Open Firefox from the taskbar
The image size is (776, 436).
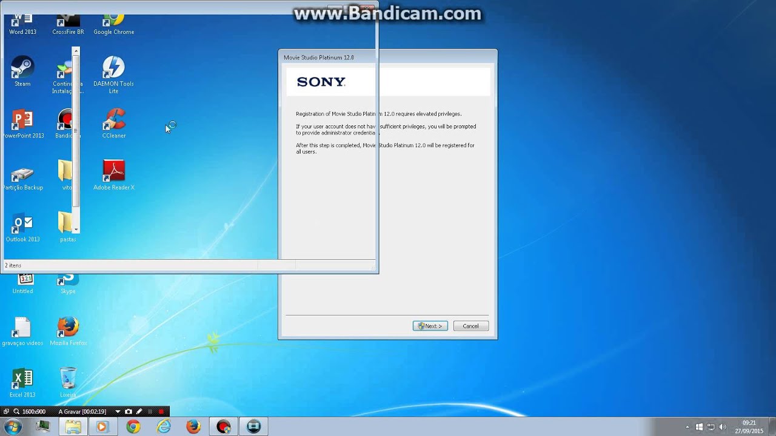(193, 427)
